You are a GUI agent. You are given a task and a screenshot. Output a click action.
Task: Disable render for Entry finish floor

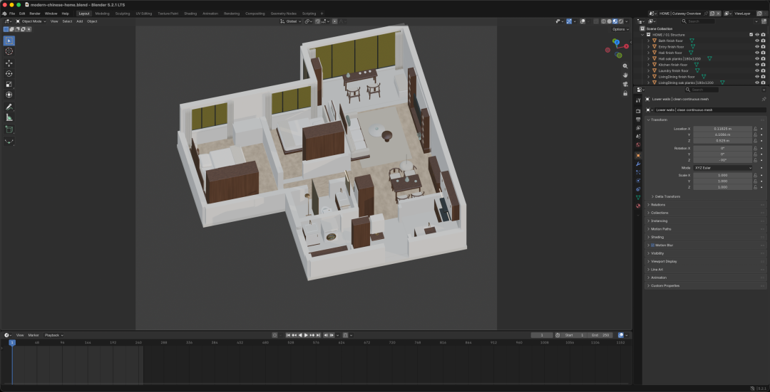click(763, 46)
